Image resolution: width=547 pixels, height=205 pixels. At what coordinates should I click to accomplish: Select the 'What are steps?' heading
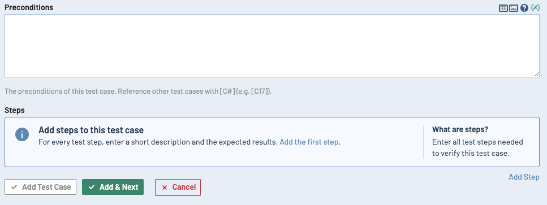(460, 129)
